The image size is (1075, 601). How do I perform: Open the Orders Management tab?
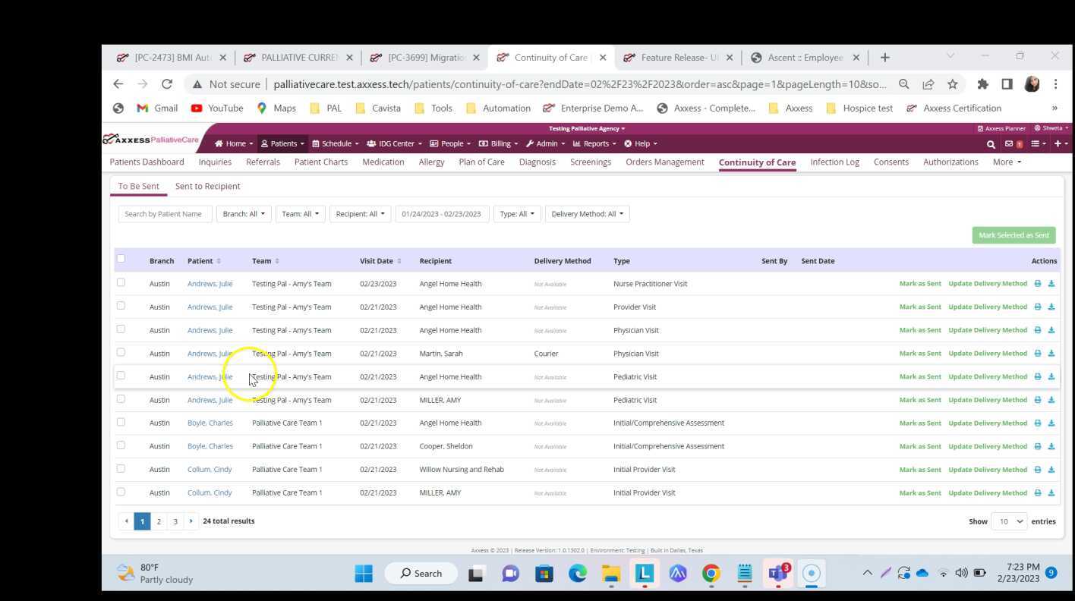click(x=664, y=162)
